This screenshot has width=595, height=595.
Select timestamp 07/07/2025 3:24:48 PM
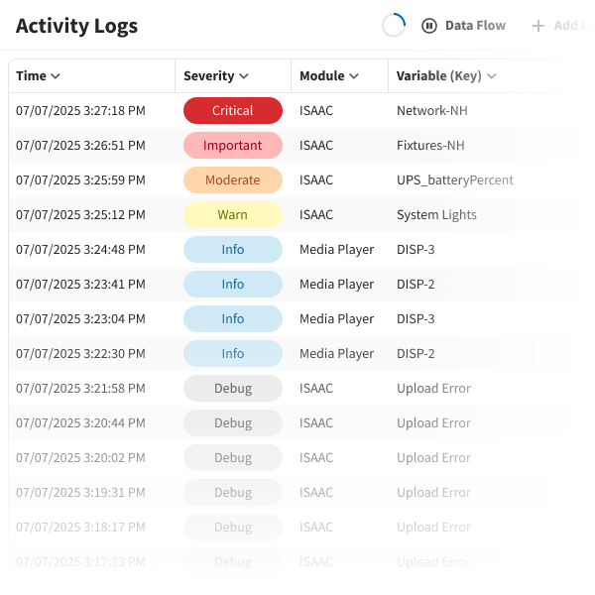click(80, 249)
